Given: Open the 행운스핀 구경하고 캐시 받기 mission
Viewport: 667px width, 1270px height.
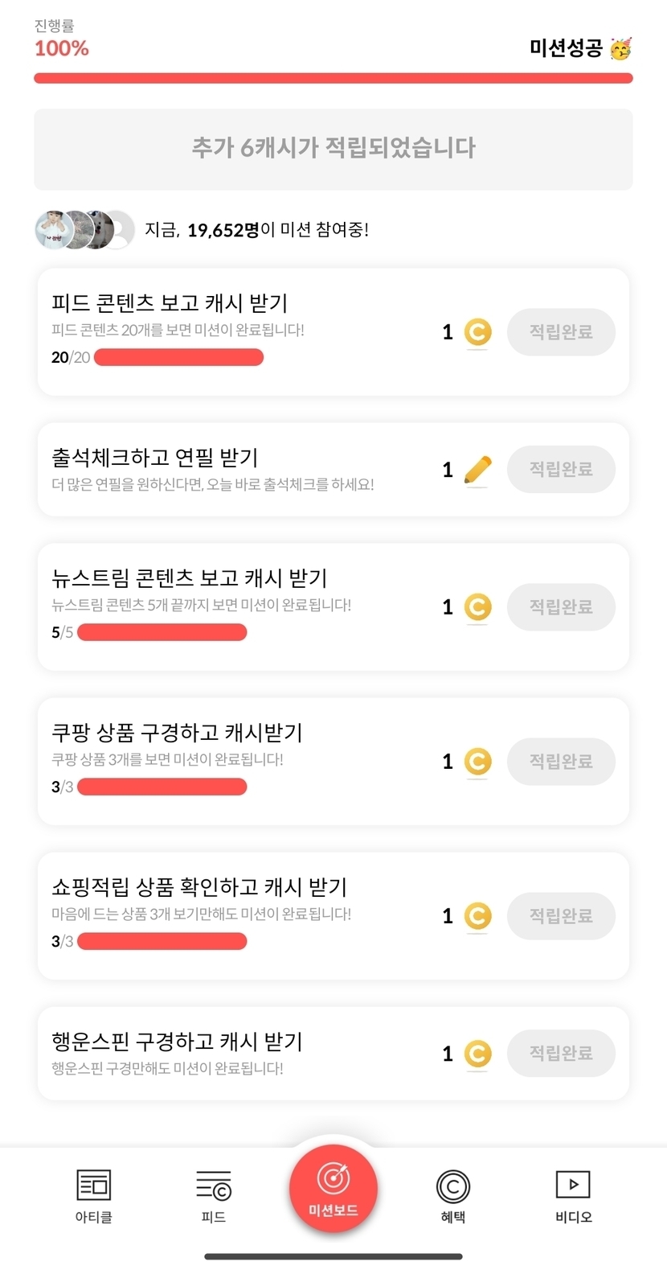Looking at the screenshot, I should tap(178, 1042).
